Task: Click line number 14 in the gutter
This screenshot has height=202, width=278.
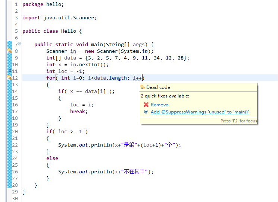Action: (15, 92)
